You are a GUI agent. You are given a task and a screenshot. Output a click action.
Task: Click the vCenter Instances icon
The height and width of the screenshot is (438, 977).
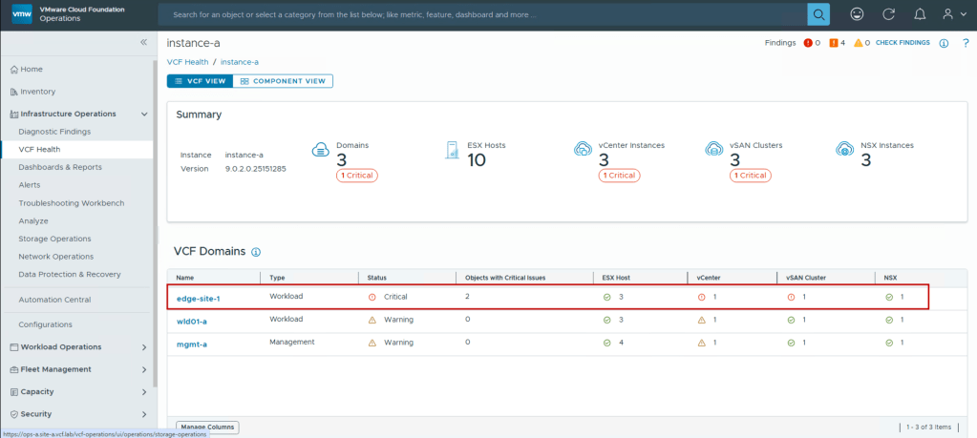tap(583, 149)
